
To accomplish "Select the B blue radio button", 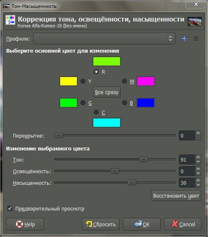I will (125, 103).
